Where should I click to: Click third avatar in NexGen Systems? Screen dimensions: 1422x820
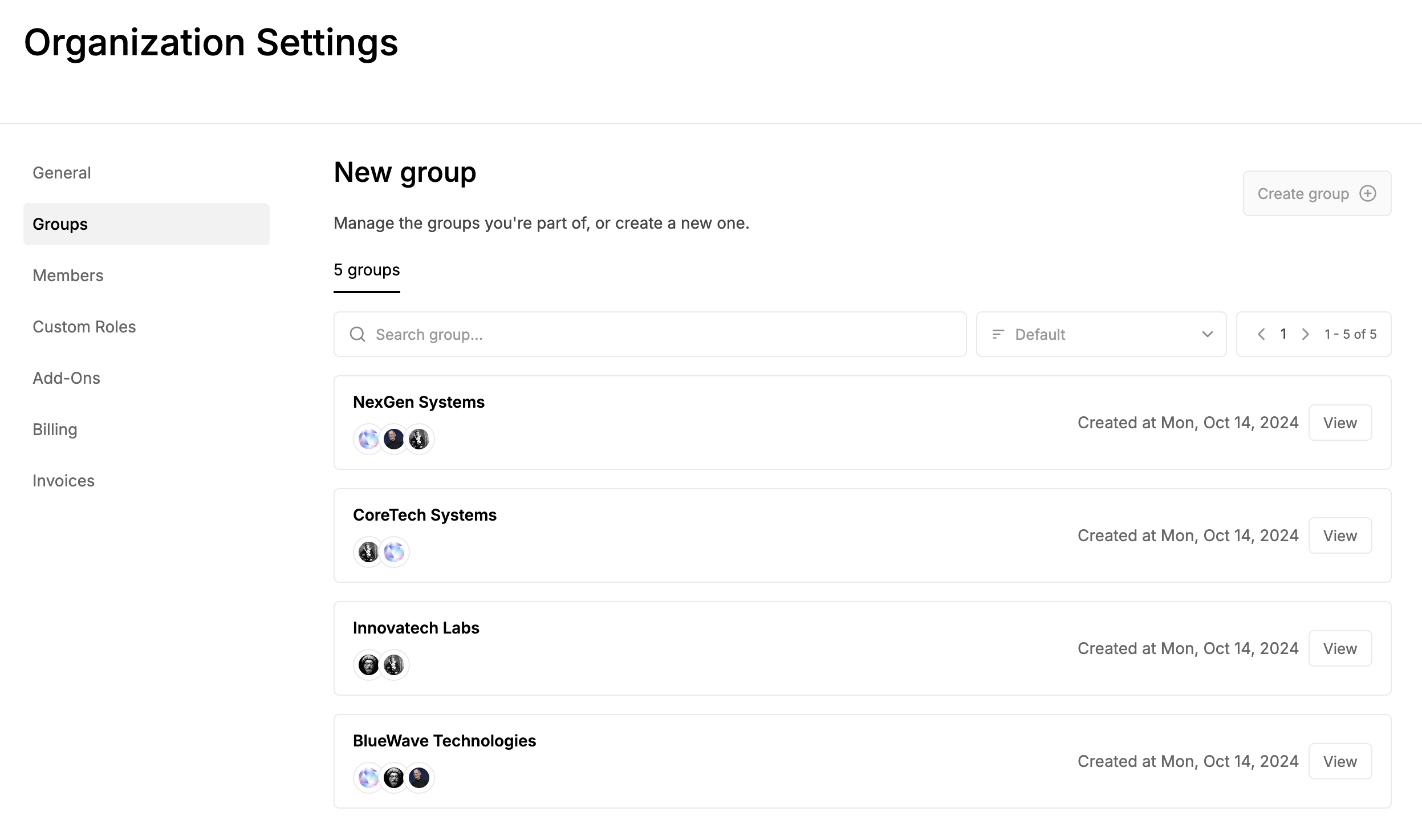click(419, 439)
